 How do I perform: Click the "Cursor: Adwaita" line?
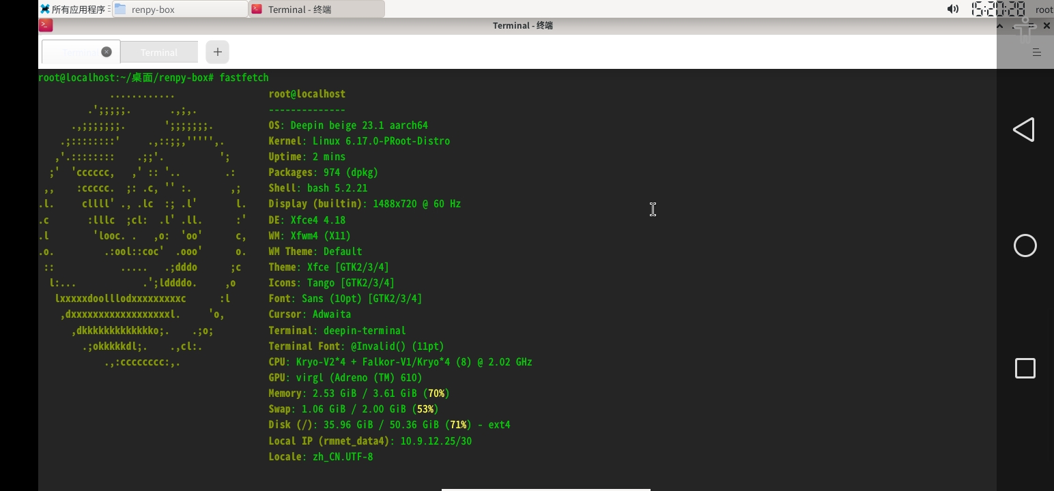tap(310, 314)
